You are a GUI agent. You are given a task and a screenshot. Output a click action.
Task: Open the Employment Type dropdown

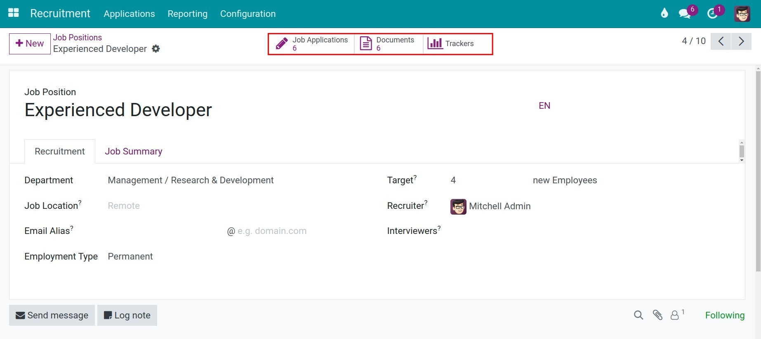pyautogui.click(x=165, y=257)
